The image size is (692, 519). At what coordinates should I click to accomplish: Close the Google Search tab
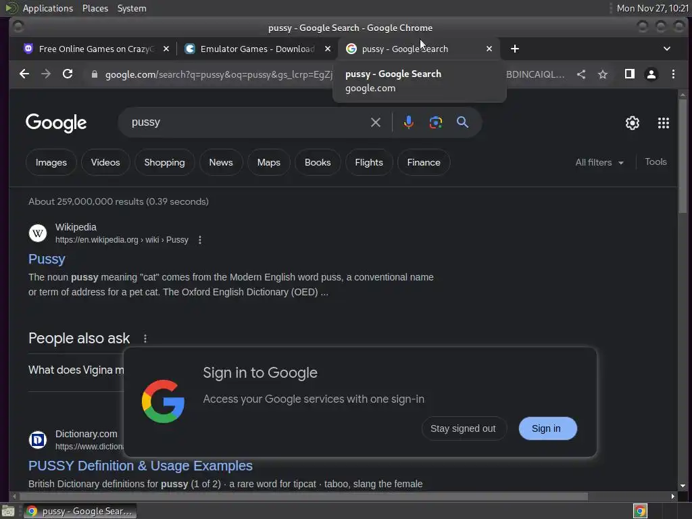pyautogui.click(x=489, y=49)
